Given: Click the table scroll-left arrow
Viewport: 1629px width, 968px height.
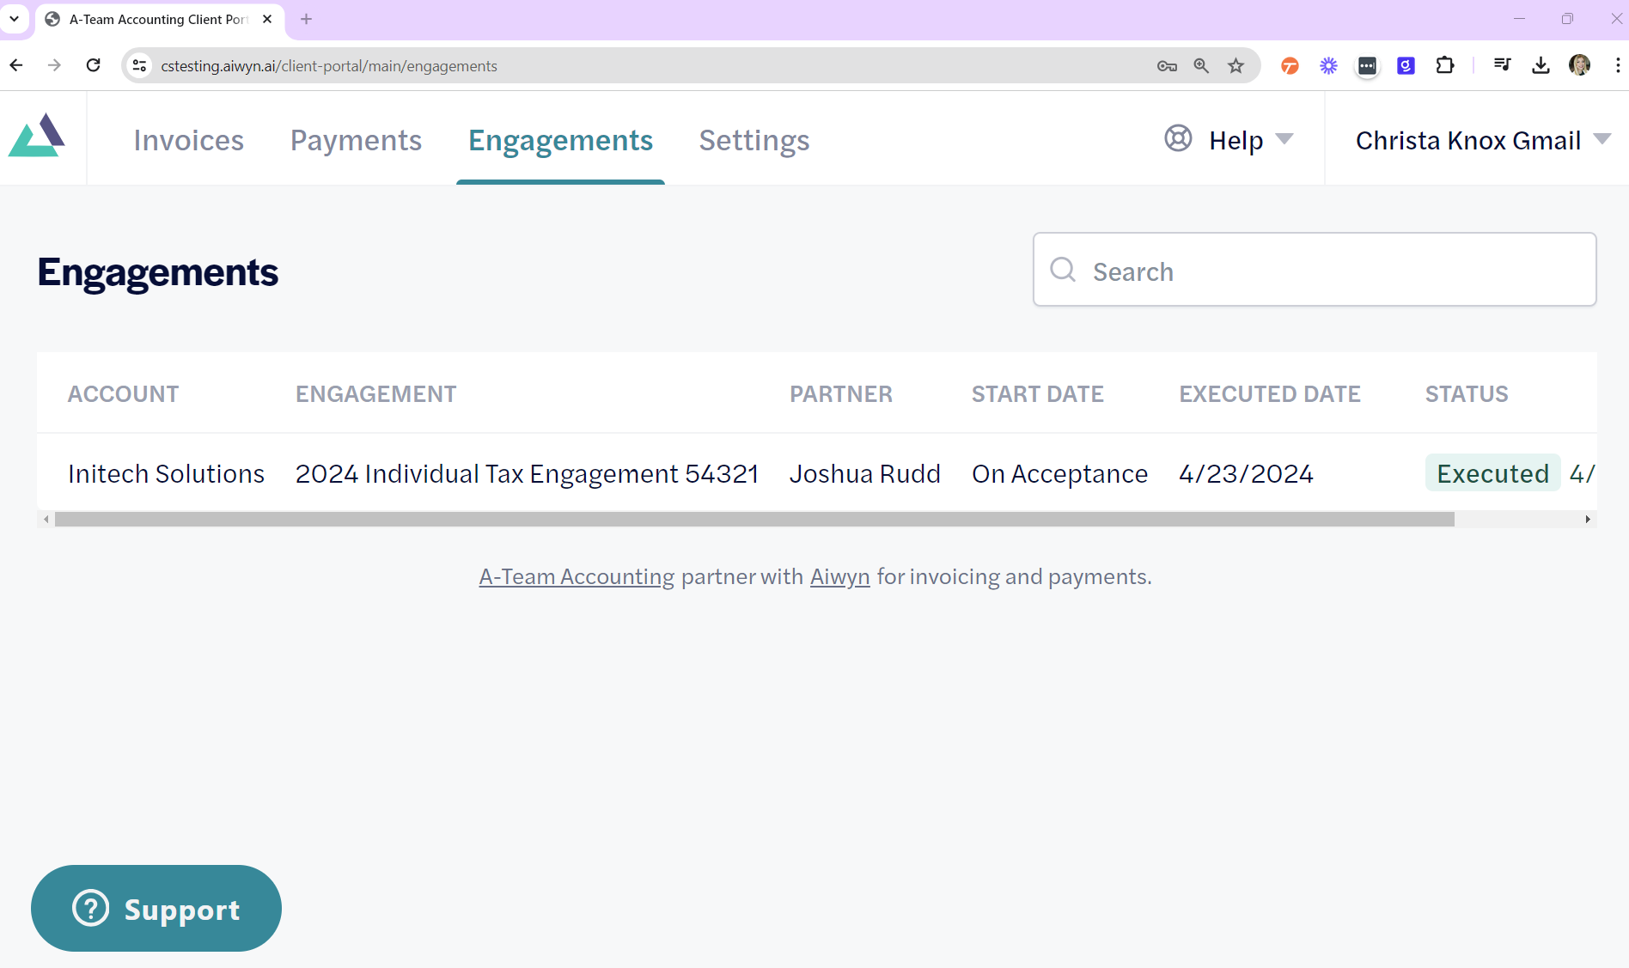Looking at the screenshot, I should point(46,519).
